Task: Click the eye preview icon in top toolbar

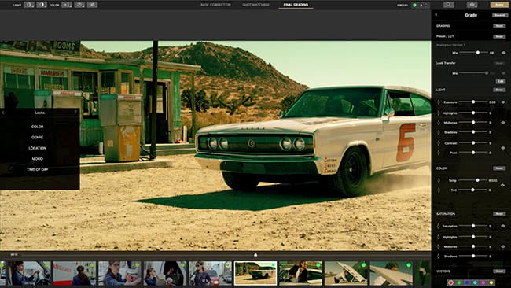Action: (472, 5)
